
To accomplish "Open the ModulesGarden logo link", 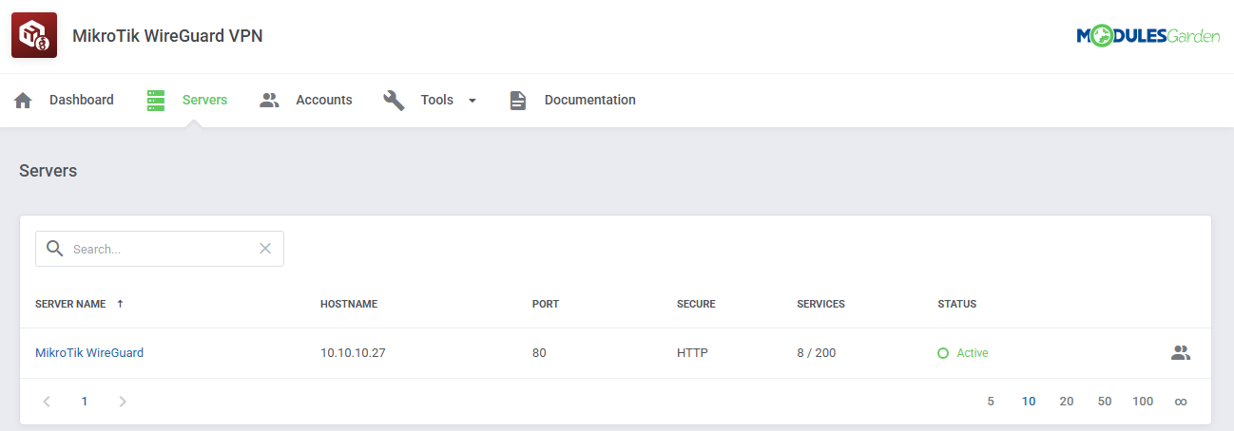I will click(x=1147, y=36).
